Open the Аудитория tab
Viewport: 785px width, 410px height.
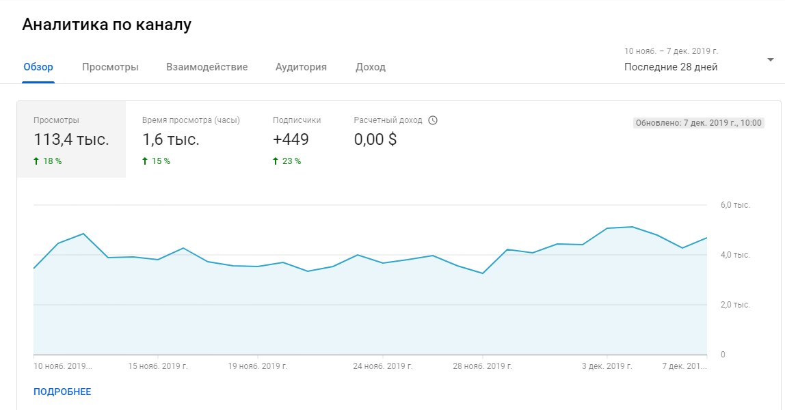(301, 67)
